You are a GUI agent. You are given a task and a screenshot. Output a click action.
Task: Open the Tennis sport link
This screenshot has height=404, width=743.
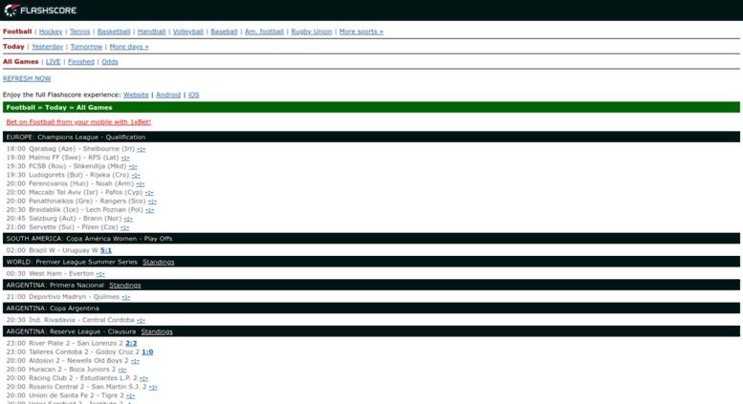point(79,32)
